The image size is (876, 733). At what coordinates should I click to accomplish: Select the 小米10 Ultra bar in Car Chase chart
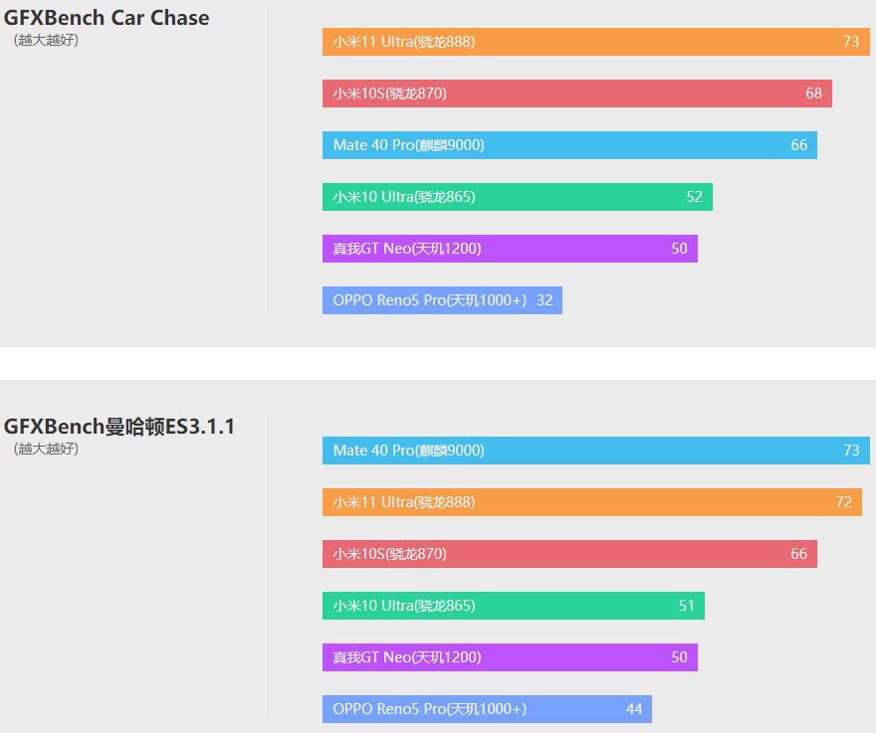[518, 197]
